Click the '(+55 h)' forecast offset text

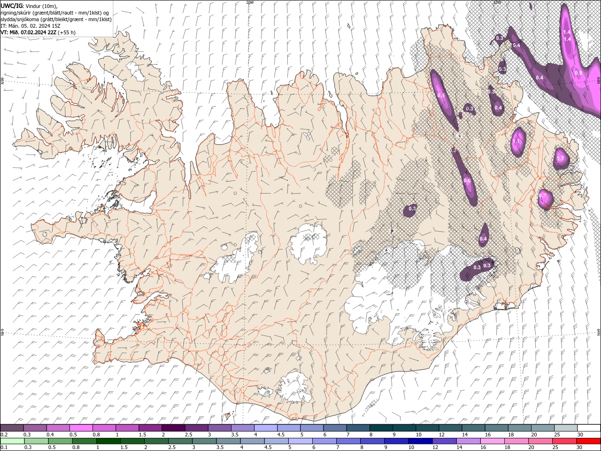point(66,32)
